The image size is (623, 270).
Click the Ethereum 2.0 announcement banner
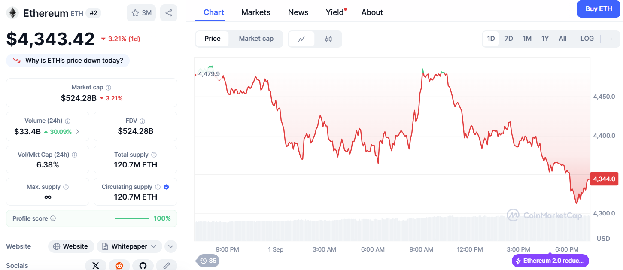[550, 261]
